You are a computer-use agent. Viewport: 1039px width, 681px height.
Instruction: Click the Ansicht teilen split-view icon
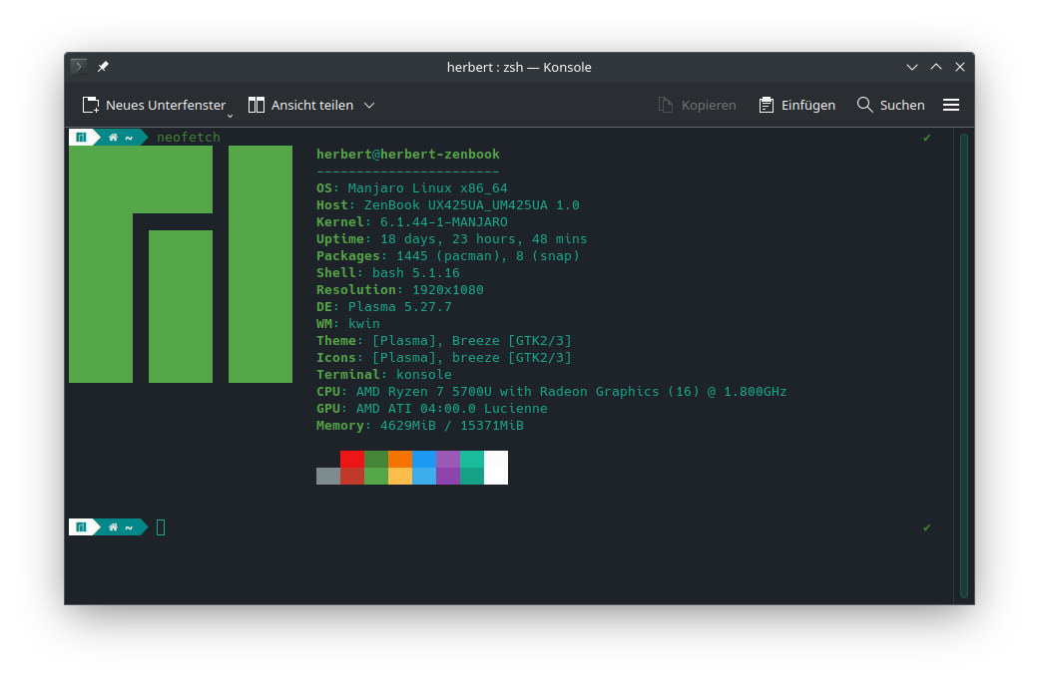[x=257, y=105]
